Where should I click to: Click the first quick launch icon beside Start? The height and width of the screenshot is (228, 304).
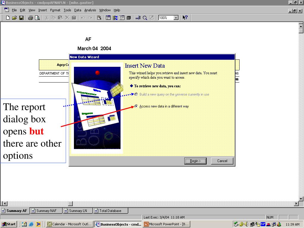24,224
